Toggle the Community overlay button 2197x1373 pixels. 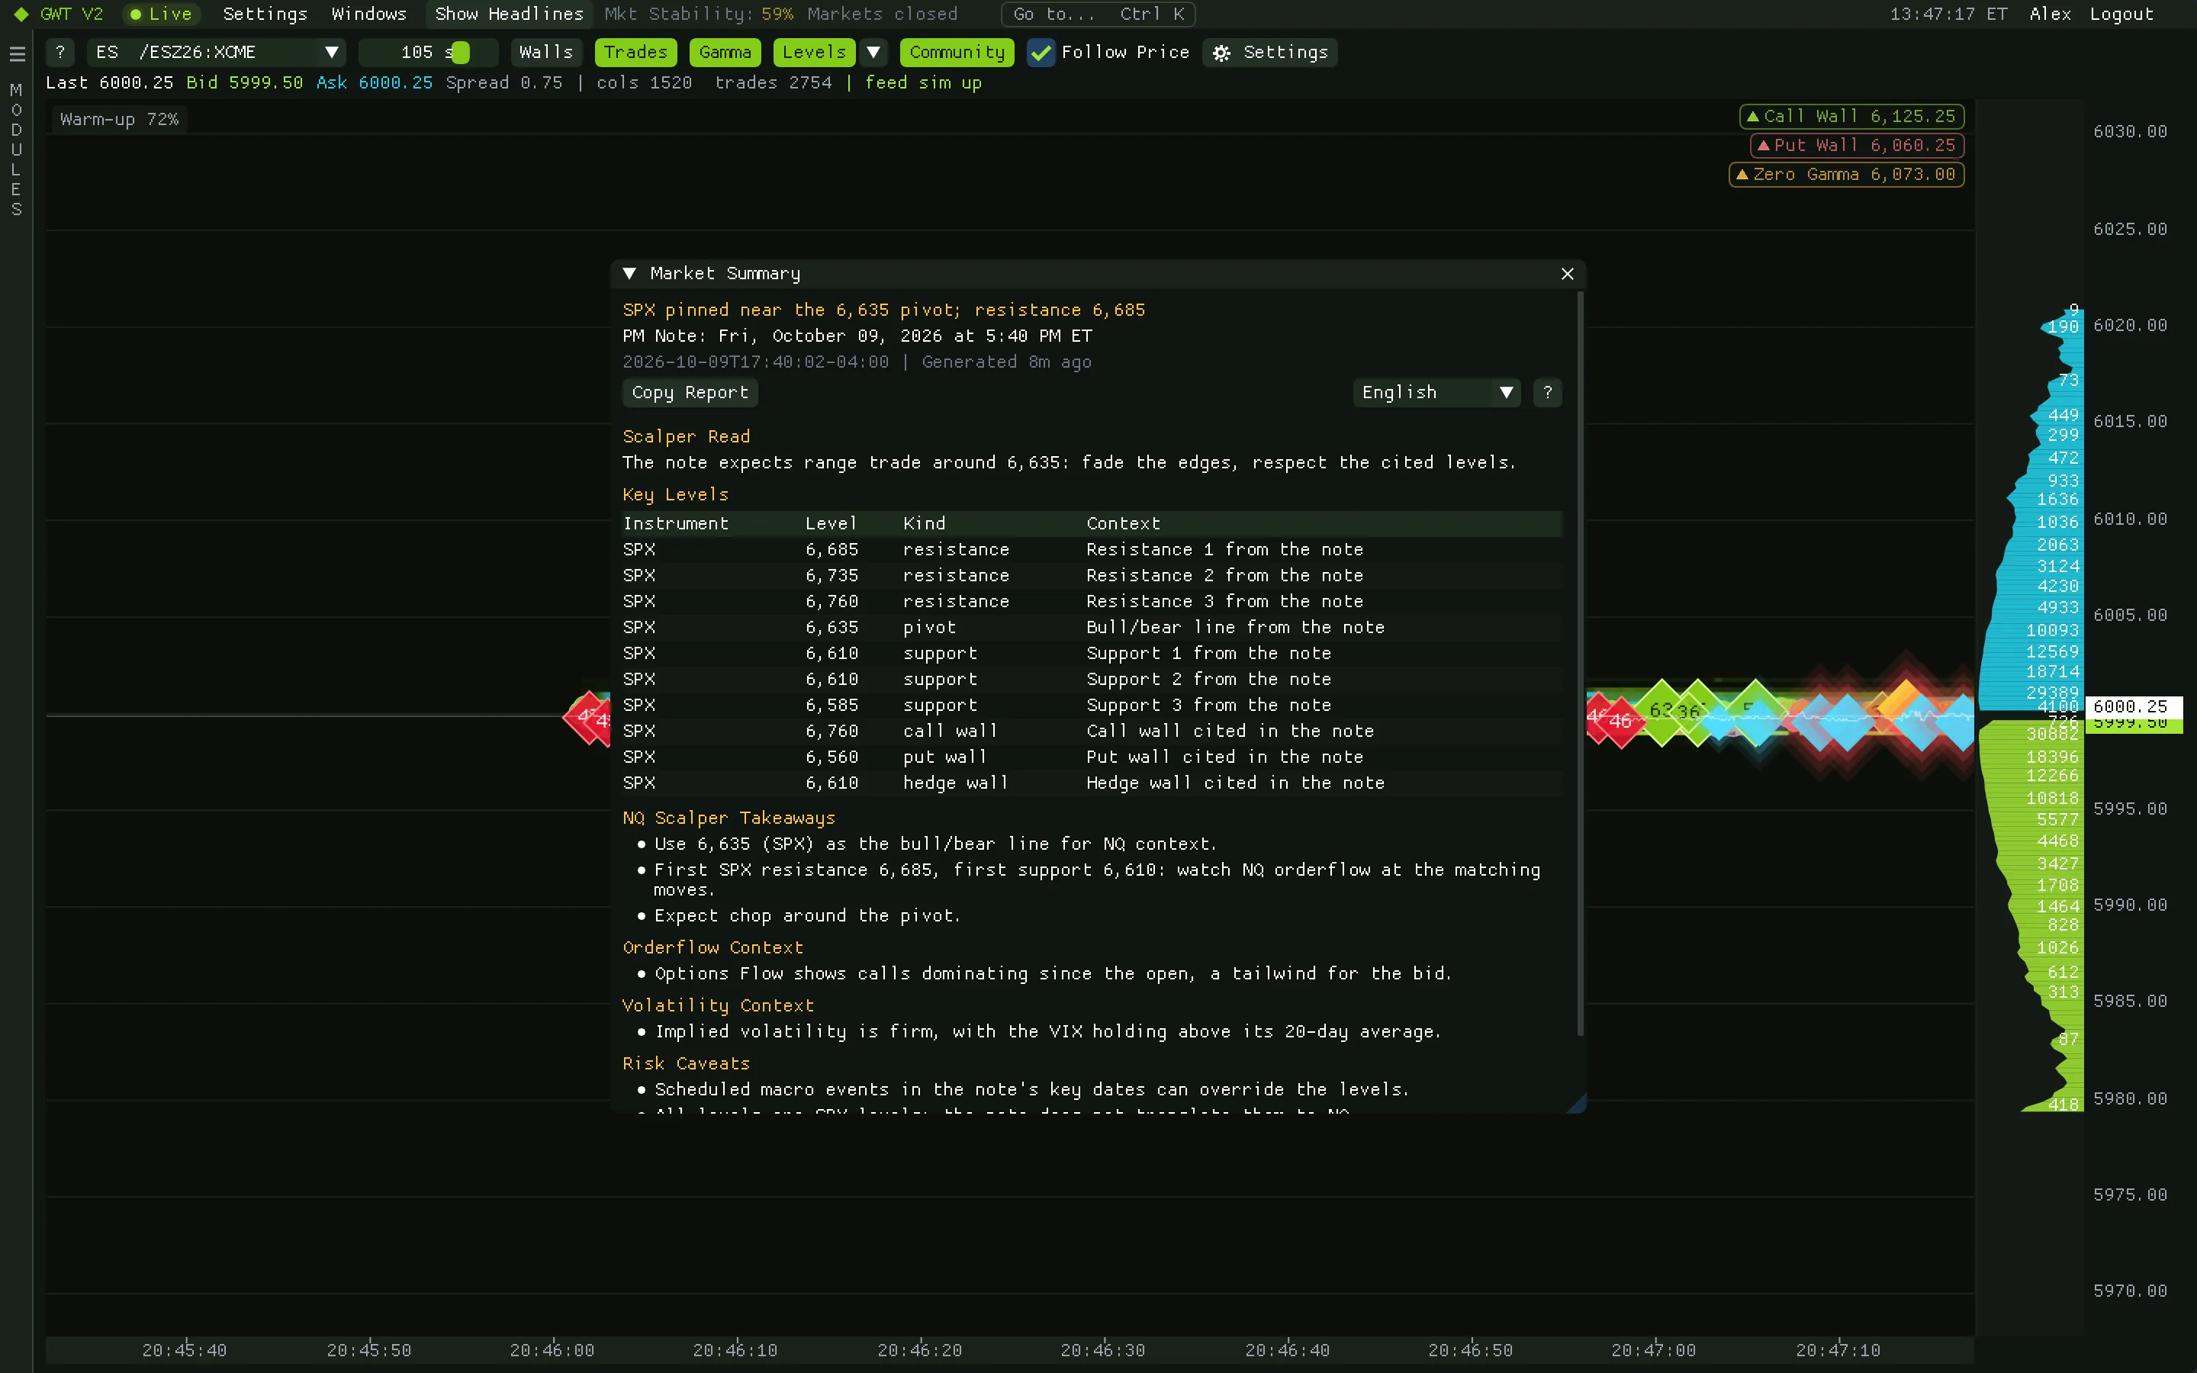point(957,53)
